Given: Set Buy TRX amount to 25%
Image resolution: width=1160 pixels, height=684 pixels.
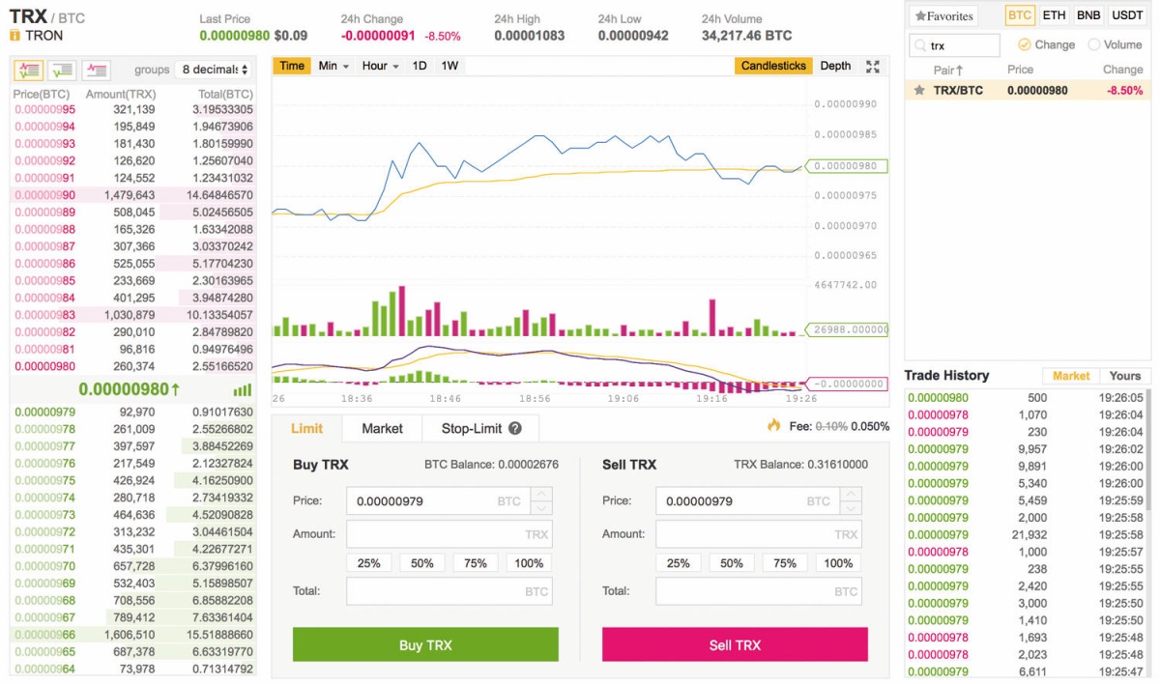Looking at the screenshot, I should pyautogui.click(x=368, y=563).
